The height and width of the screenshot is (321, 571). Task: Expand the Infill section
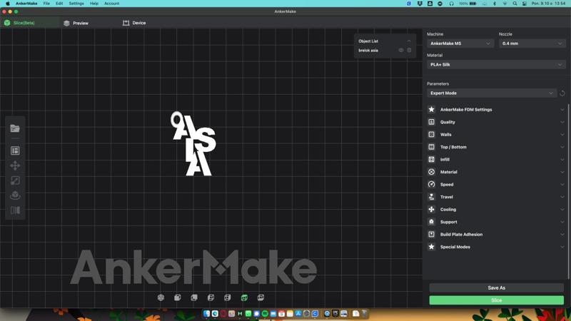[x=562, y=159]
